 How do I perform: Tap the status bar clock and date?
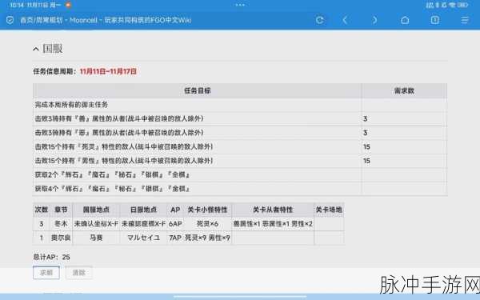(x=36, y=5)
